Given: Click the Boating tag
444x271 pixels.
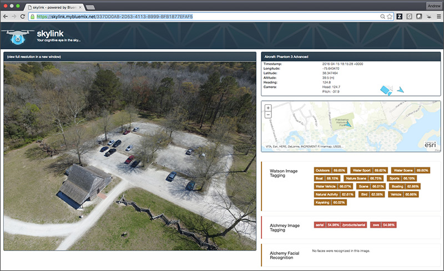Looking at the screenshot, I should tap(405, 186).
